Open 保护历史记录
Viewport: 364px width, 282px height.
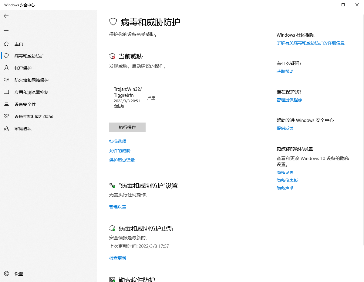pyautogui.click(x=122, y=160)
